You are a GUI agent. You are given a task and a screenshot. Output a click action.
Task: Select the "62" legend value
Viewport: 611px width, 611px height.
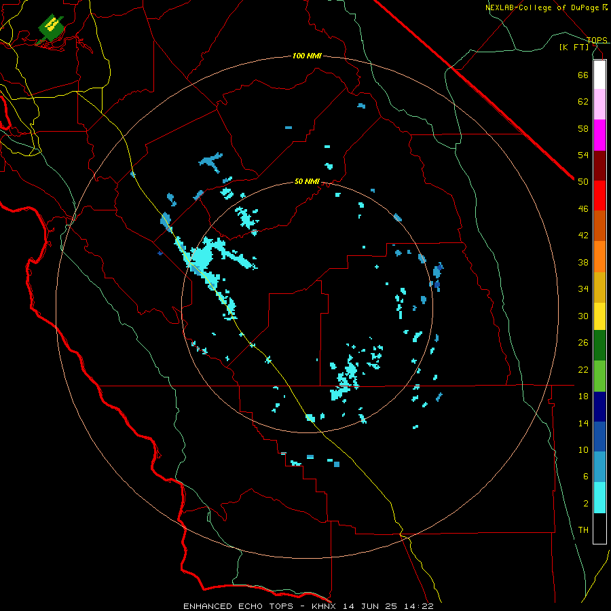pos(583,102)
